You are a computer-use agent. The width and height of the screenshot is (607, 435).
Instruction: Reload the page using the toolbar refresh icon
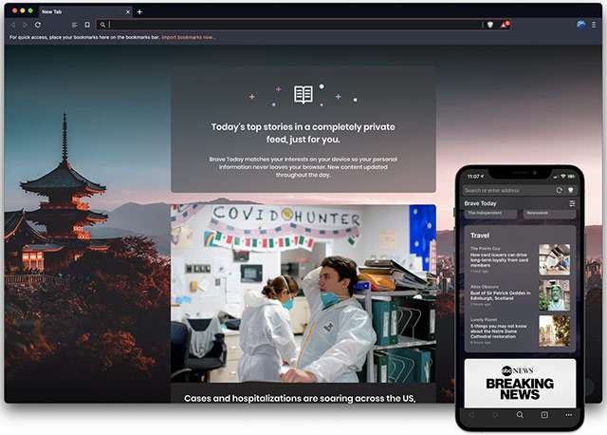37,24
